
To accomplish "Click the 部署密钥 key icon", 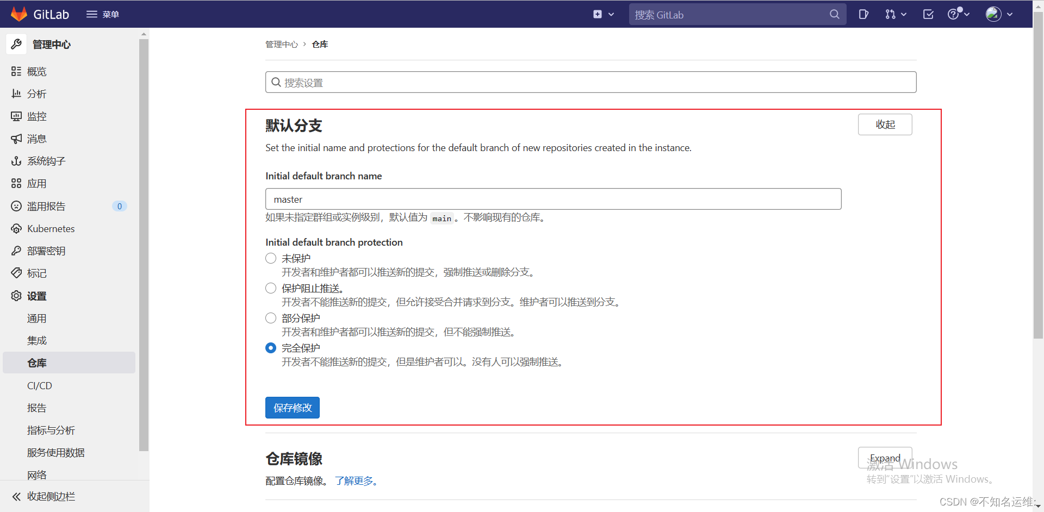I will [x=16, y=251].
